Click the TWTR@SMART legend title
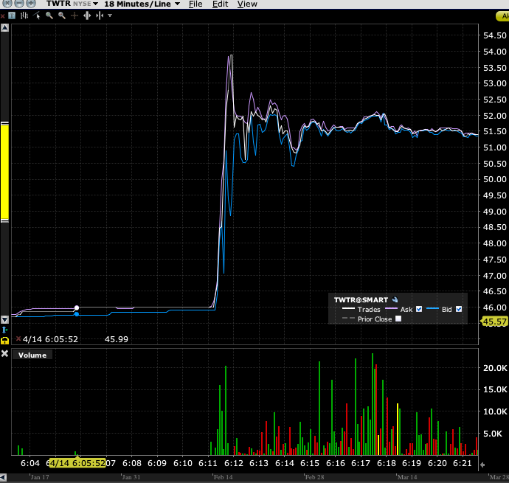Image resolution: width=509 pixels, height=483 pixels. click(x=361, y=300)
